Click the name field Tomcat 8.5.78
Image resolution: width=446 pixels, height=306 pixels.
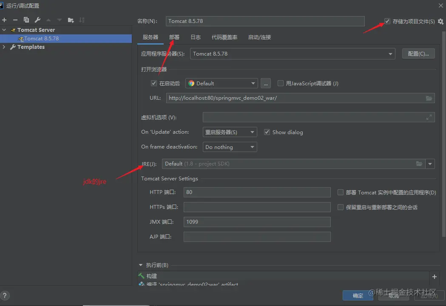coord(265,21)
